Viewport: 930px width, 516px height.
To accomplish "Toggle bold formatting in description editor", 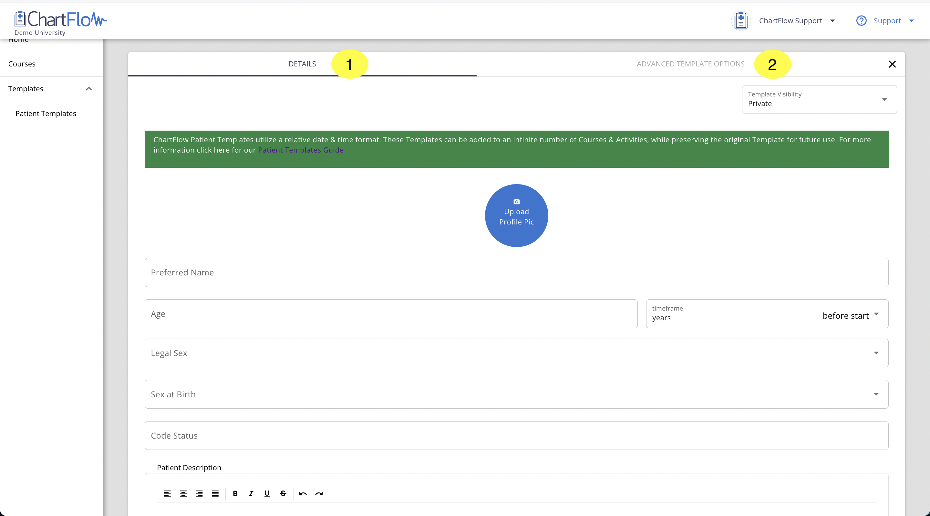I will click(x=235, y=494).
